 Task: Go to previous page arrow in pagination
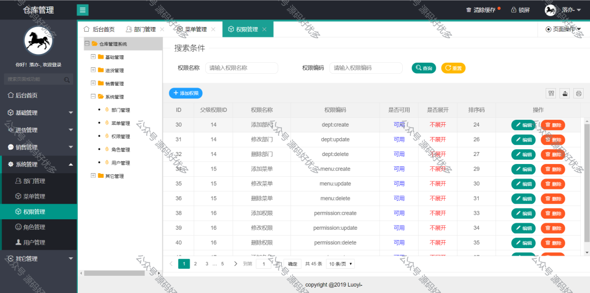tap(171, 264)
